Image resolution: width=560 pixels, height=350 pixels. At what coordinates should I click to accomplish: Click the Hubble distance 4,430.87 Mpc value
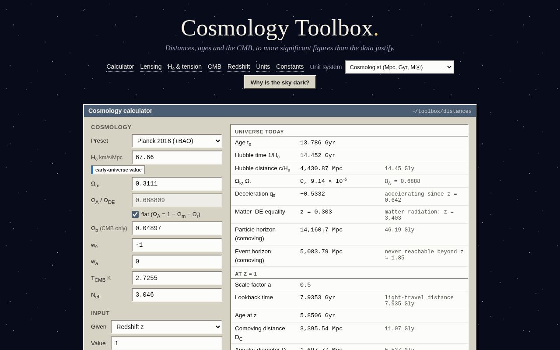coord(321,168)
